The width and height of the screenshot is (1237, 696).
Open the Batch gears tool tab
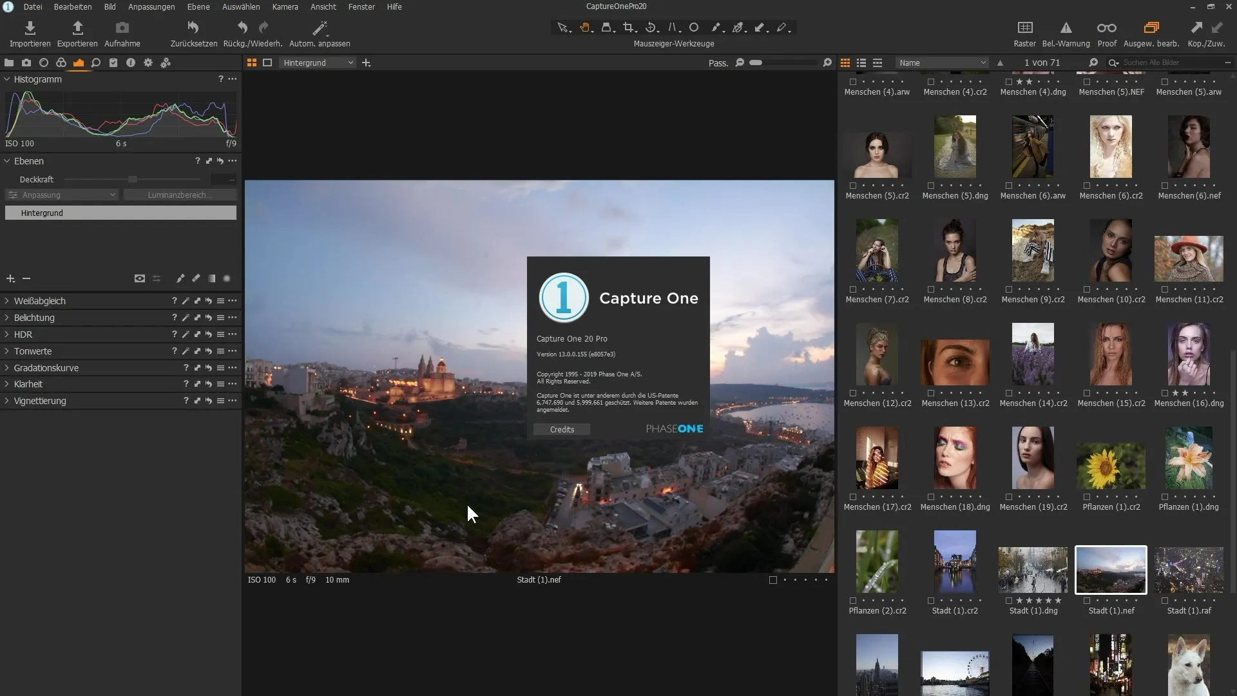tap(166, 63)
